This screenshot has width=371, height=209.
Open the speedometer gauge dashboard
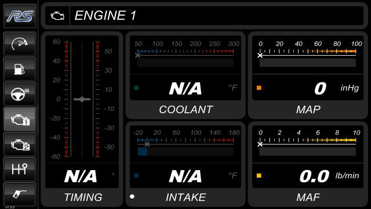[x=20, y=44]
